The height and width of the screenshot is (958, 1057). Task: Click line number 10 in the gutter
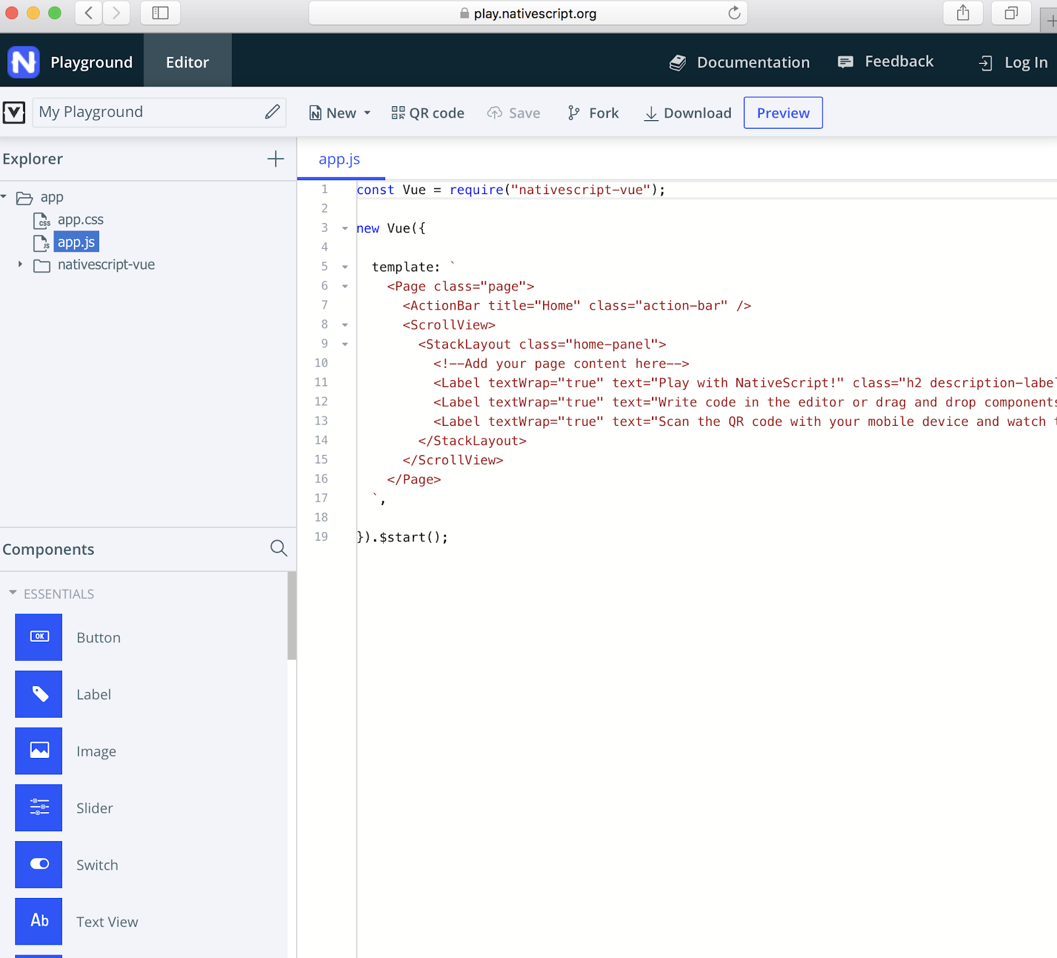pyautogui.click(x=321, y=363)
